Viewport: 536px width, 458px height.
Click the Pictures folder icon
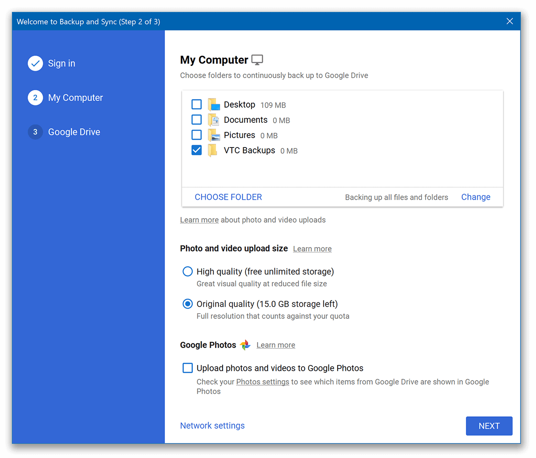pyautogui.click(x=213, y=135)
